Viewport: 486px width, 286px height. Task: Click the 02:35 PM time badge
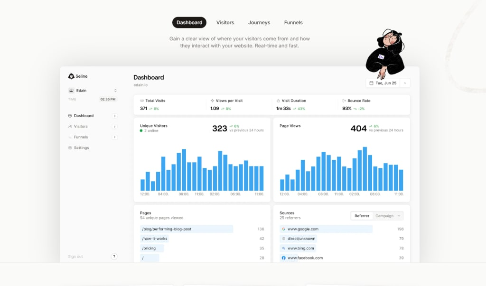point(108,100)
